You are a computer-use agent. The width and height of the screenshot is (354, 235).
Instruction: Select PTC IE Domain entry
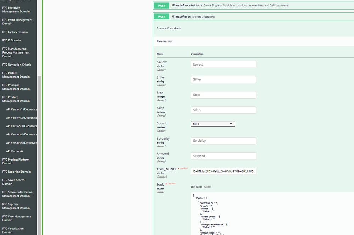(x=11, y=40)
